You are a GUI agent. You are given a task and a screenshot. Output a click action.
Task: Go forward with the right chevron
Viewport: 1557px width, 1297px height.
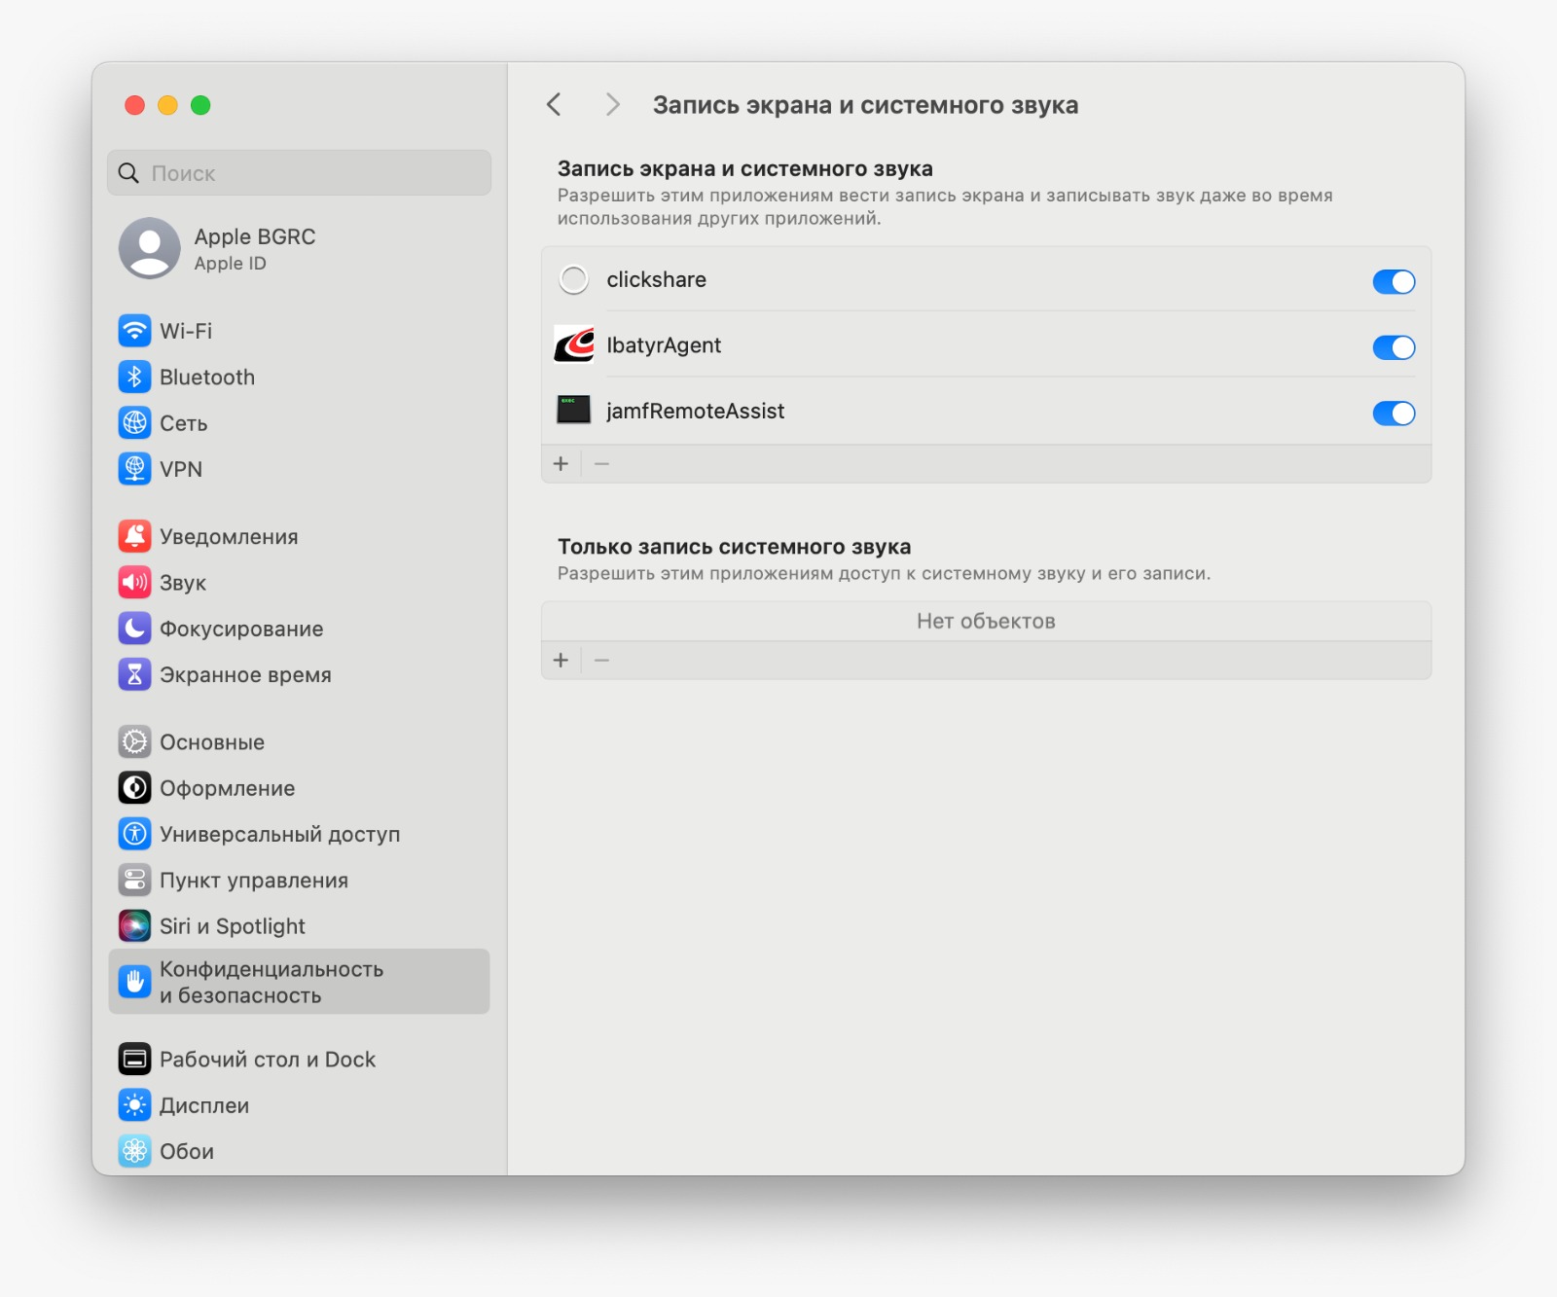tap(612, 104)
